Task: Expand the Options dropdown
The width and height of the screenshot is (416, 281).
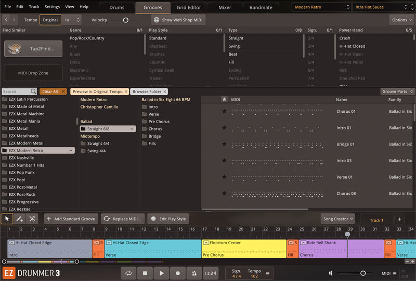Action: point(401,20)
